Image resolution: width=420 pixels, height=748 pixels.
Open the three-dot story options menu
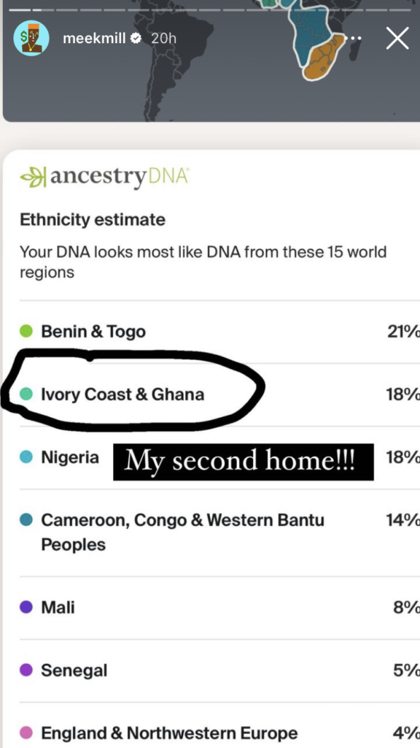pos(354,37)
